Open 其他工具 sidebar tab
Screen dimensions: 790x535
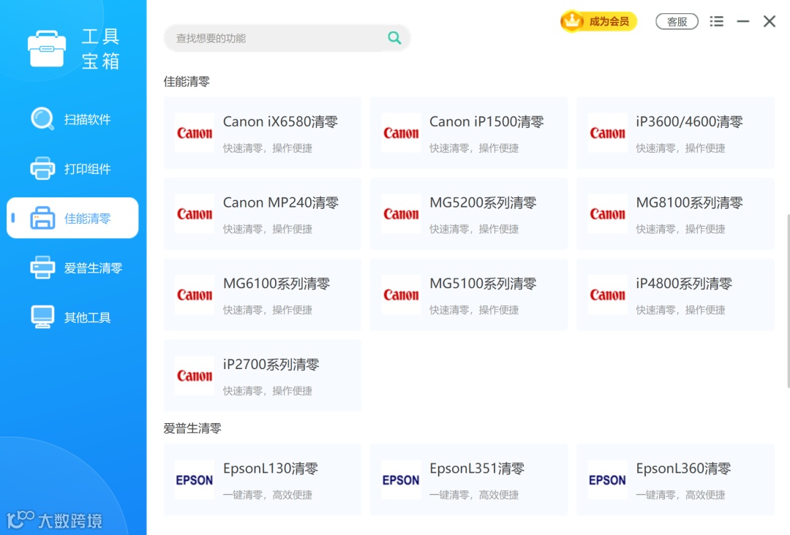[x=72, y=317]
